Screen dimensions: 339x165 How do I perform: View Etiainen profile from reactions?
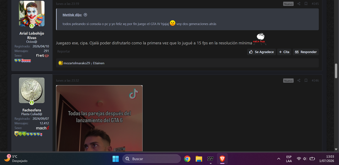(x=99, y=63)
